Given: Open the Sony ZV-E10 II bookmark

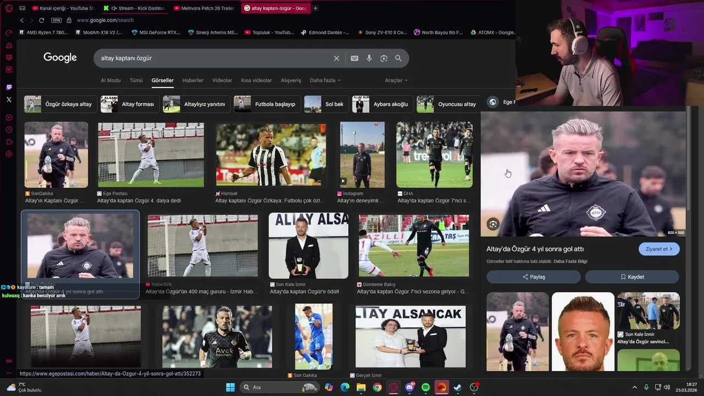Looking at the screenshot, I should coord(382,32).
